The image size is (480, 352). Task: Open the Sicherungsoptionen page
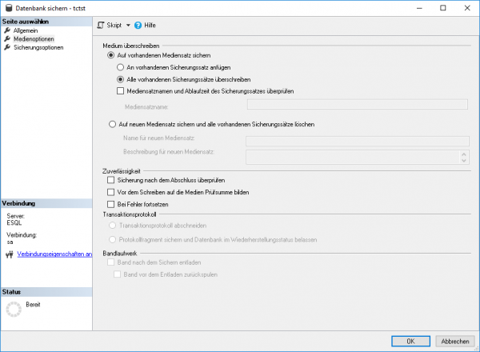pos(38,47)
